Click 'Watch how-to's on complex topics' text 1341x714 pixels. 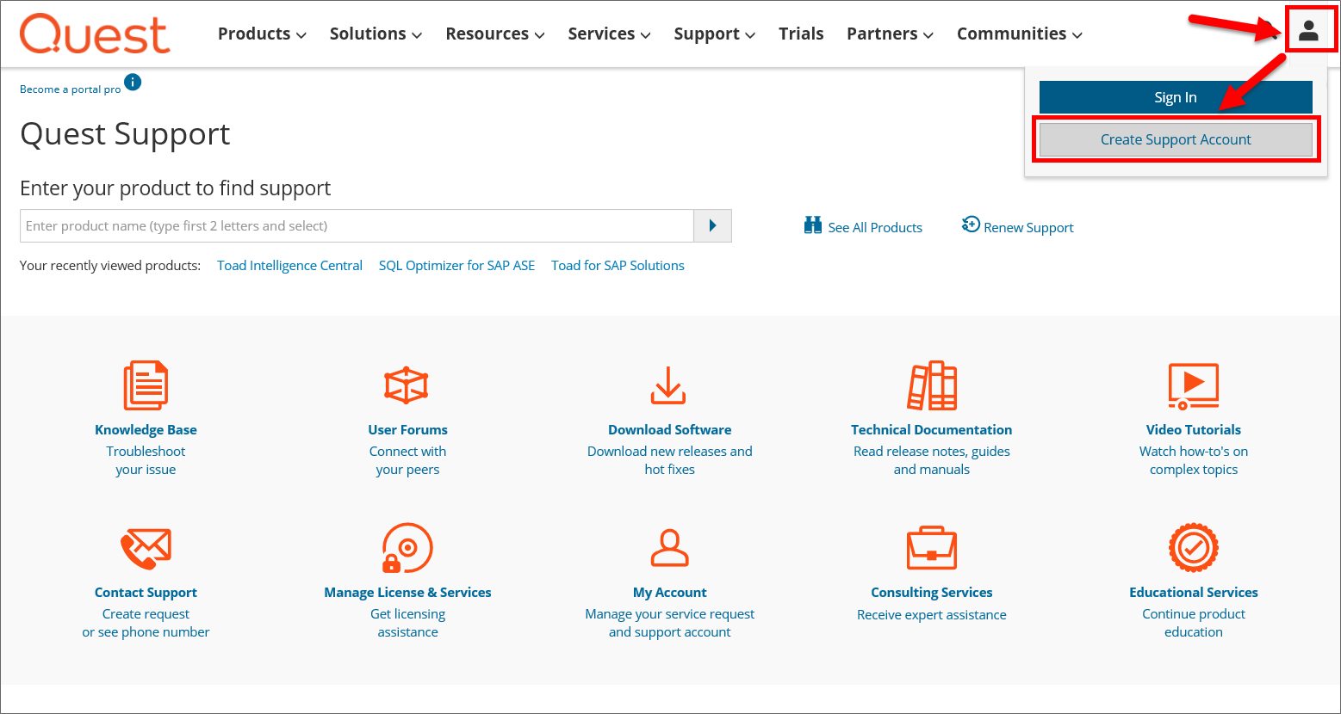pos(1194,460)
